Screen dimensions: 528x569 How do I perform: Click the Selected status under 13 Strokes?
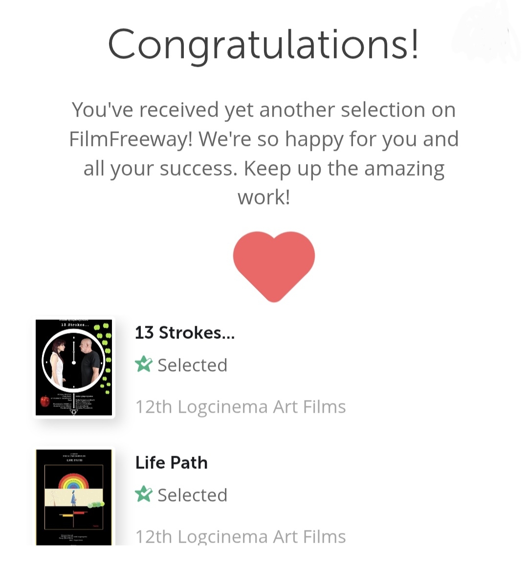pyautogui.click(x=192, y=365)
